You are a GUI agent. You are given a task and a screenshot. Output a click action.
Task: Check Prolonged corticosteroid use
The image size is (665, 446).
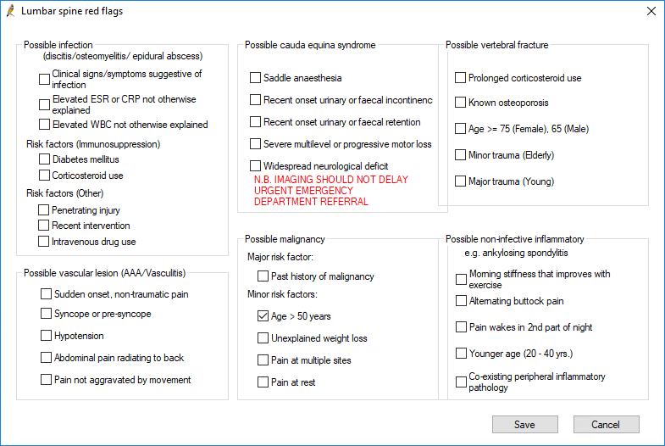point(461,78)
